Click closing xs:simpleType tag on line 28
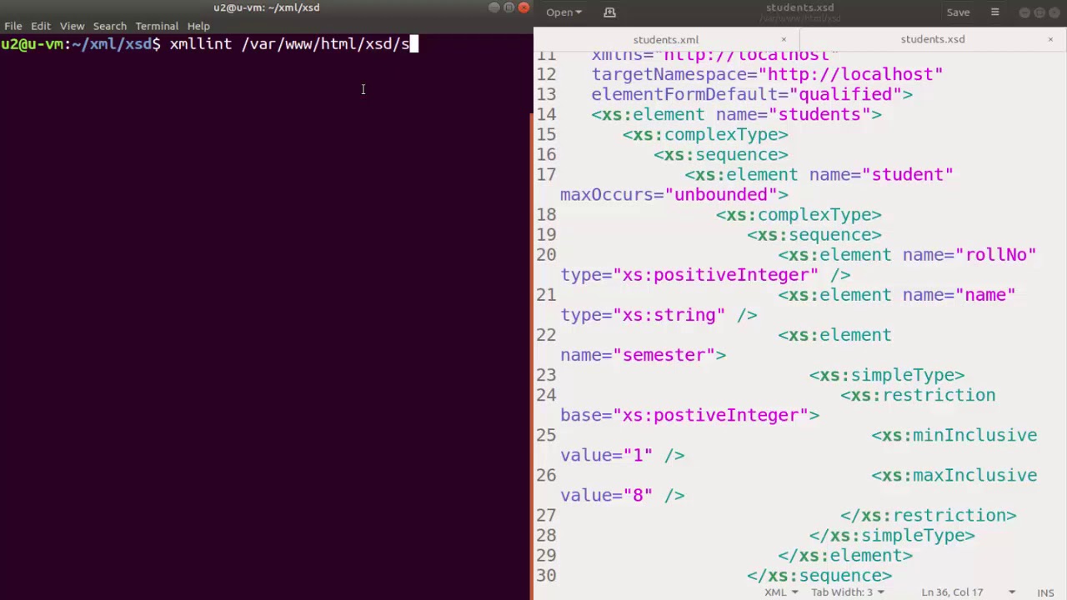This screenshot has width=1067, height=600. click(x=892, y=535)
